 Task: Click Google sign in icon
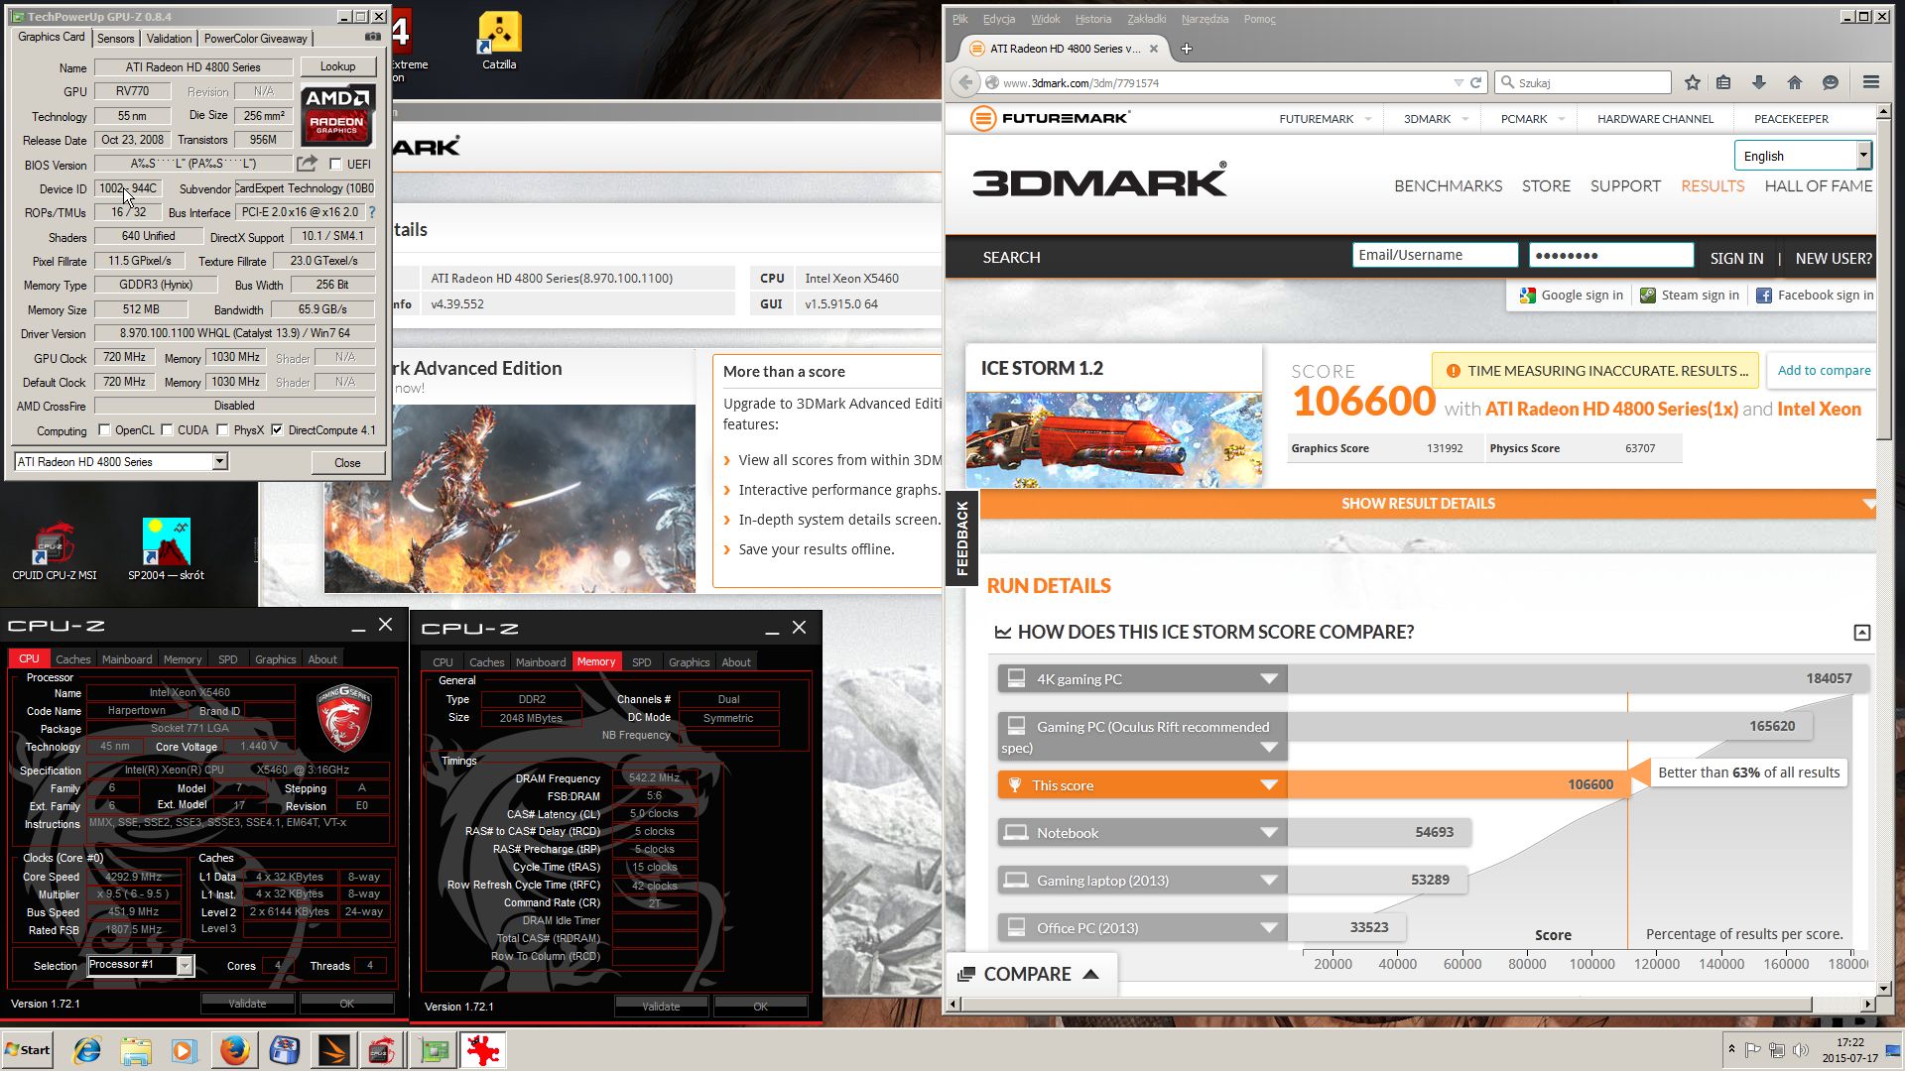click(1528, 296)
